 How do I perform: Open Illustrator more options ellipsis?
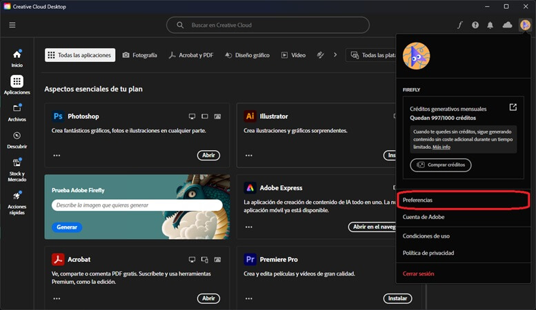coord(249,155)
